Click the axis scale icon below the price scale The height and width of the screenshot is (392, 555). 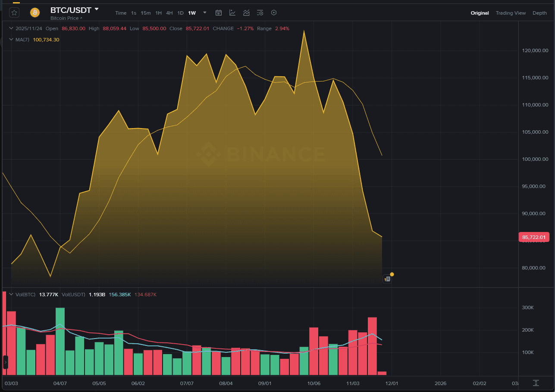[x=536, y=383]
